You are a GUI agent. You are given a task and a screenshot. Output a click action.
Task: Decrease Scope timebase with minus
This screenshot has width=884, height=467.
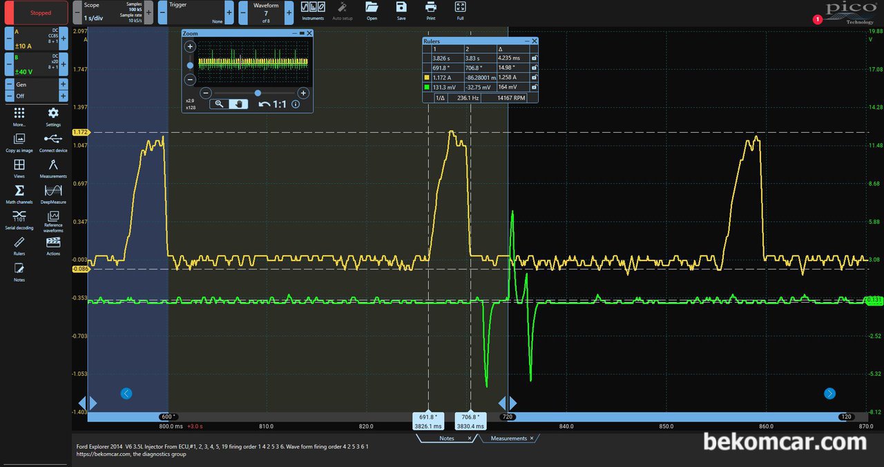click(x=77, y=12)
